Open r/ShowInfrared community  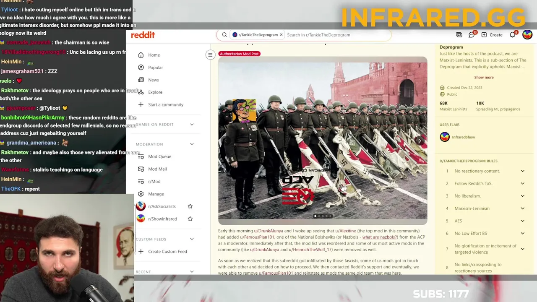pos(162,219)
